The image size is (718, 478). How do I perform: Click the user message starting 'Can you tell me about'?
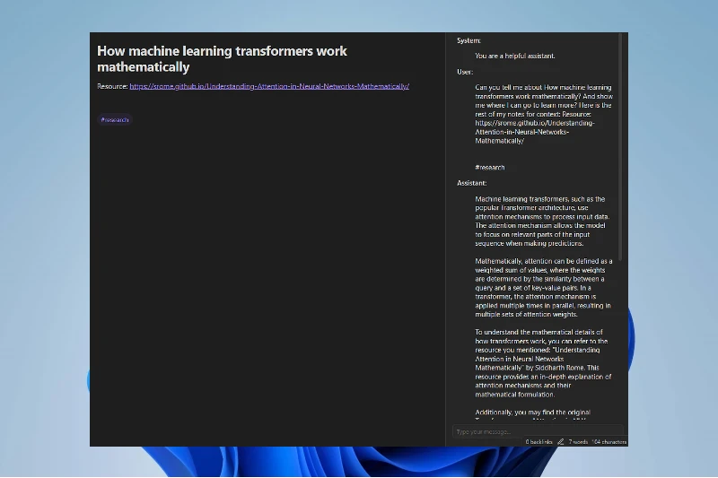pyautogui.click(x=544, y=114)
